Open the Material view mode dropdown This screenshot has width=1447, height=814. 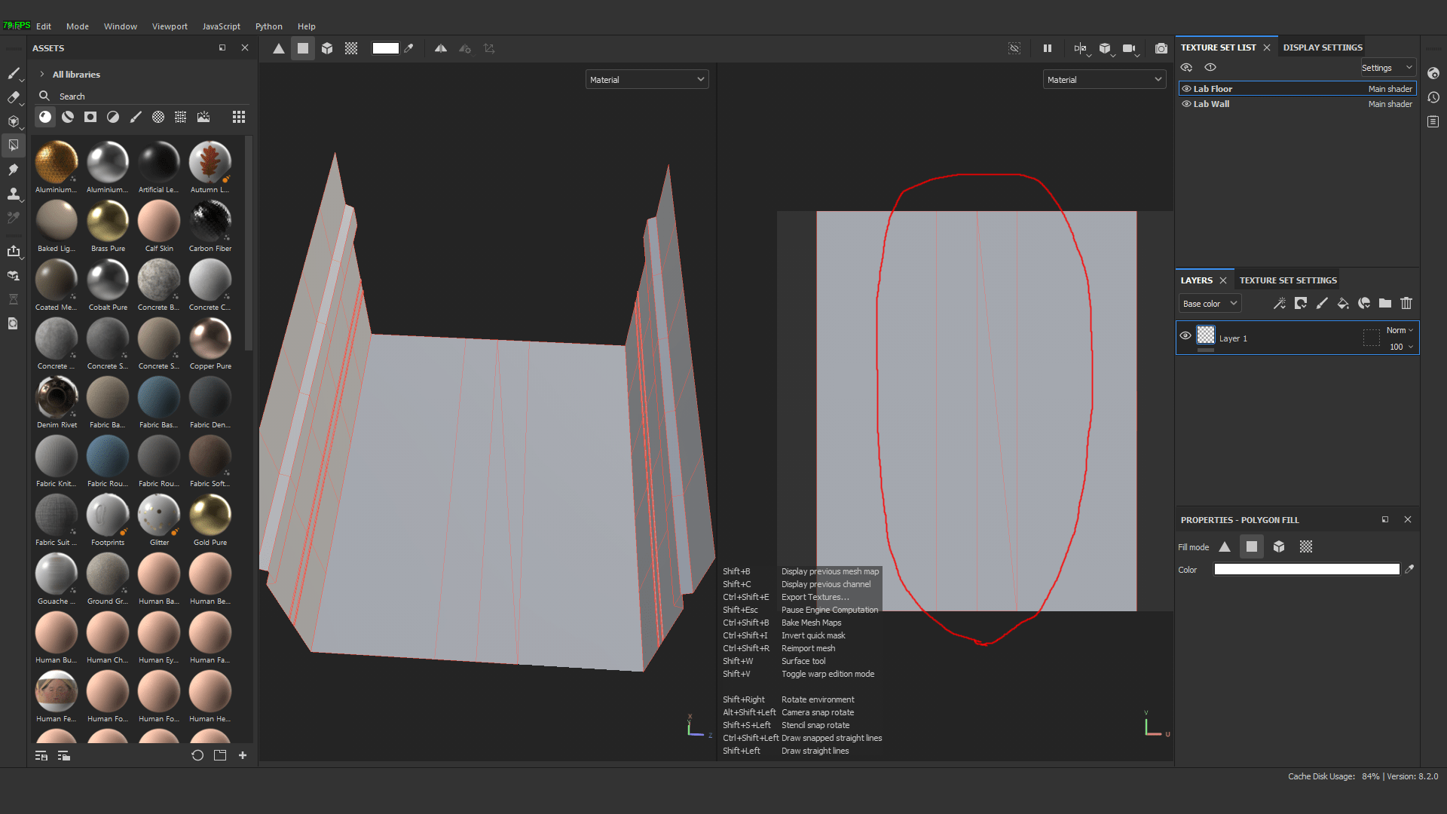pyautogui.click(x=647, y=79)
